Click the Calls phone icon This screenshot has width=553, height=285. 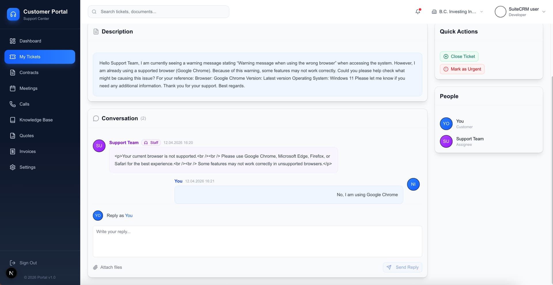(12, 104)
